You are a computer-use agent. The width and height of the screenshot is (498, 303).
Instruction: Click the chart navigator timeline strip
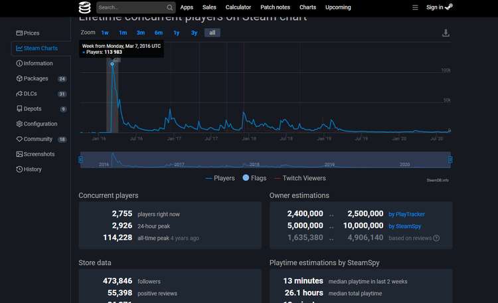click(265, 159)
